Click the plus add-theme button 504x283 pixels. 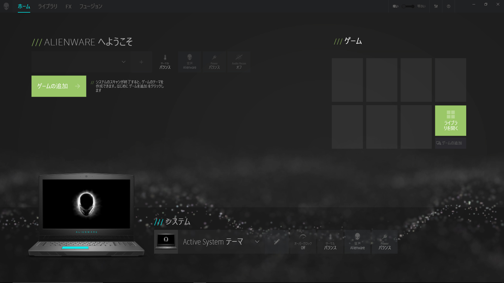[141, 62]
